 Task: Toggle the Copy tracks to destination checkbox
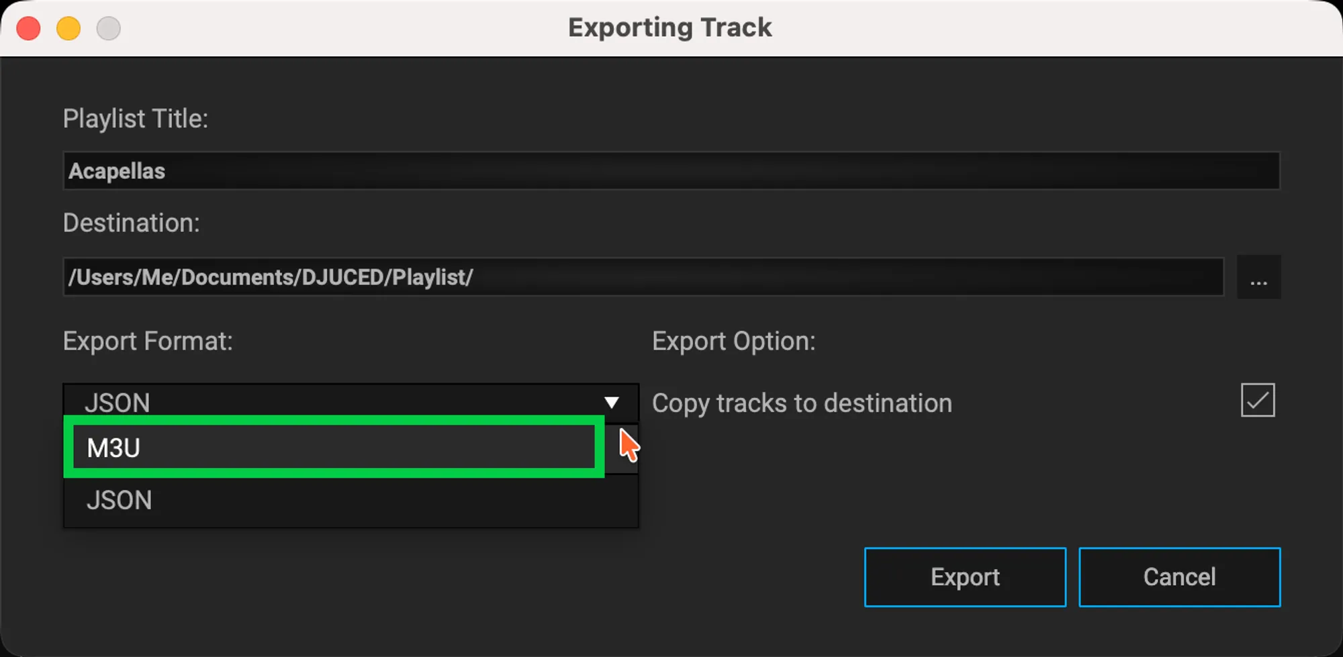click(x=1257, y=401)
